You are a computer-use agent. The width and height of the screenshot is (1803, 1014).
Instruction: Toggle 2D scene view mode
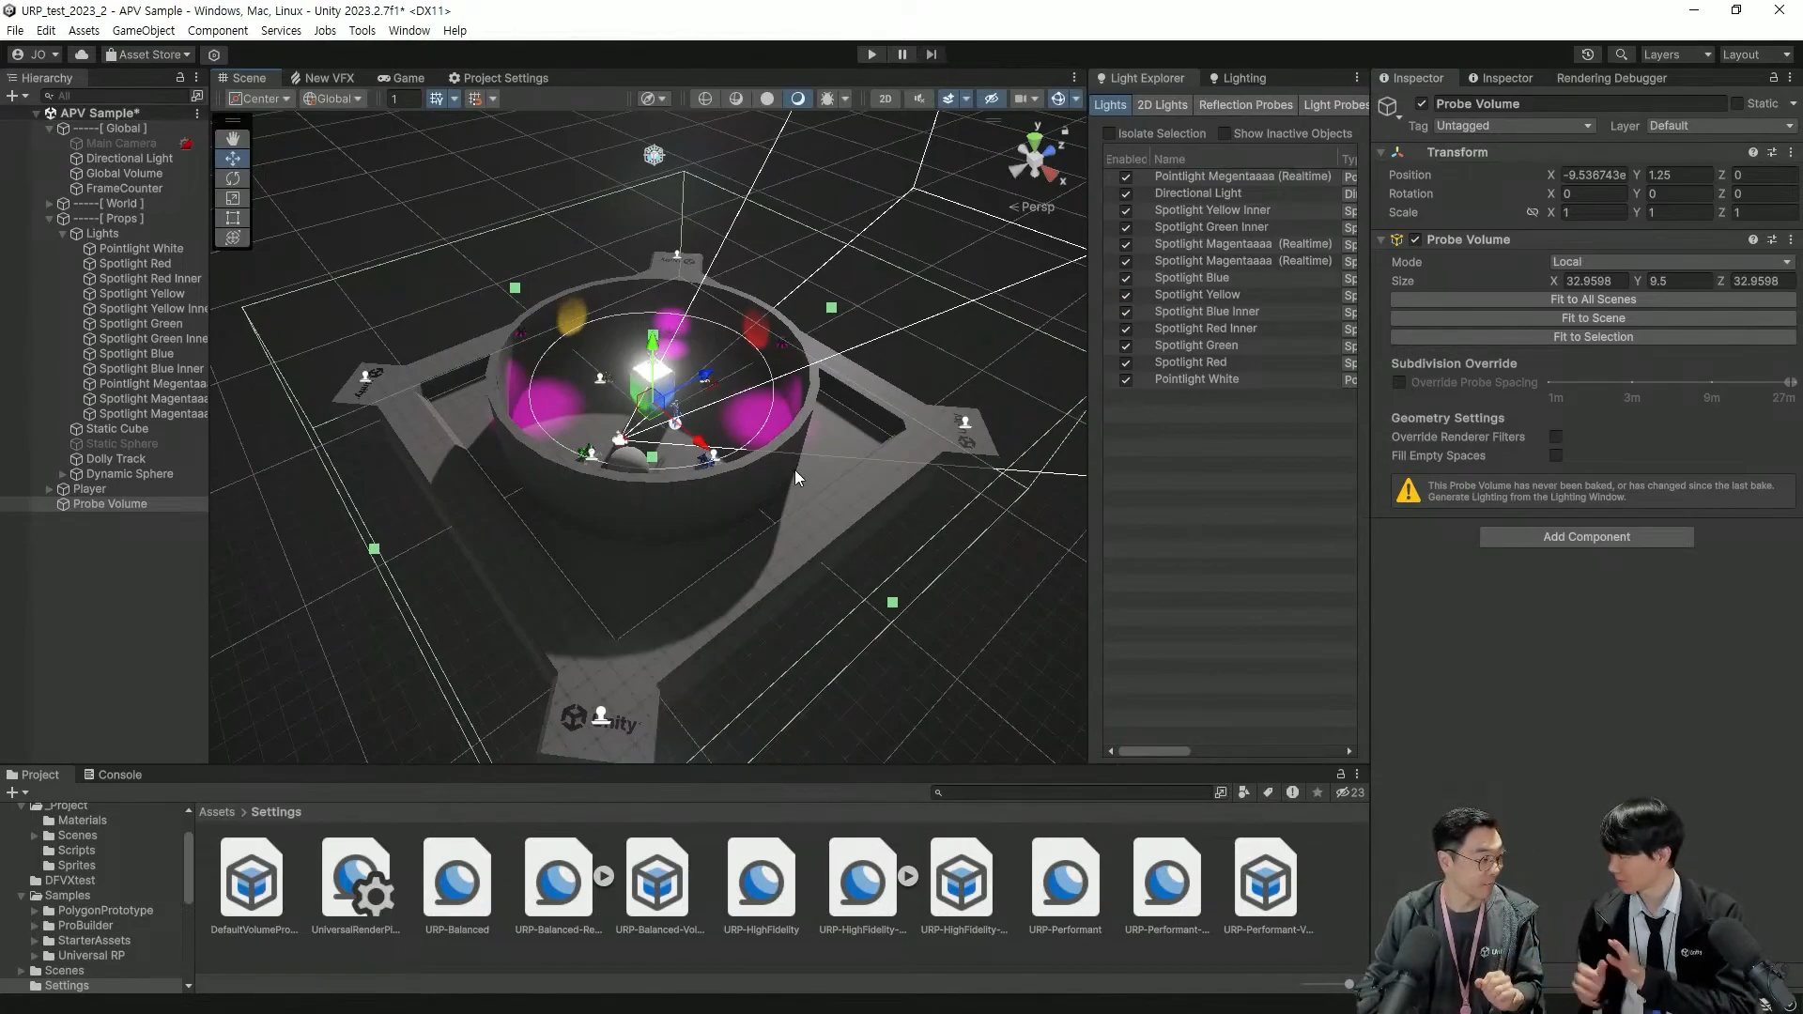click(885, 99)
